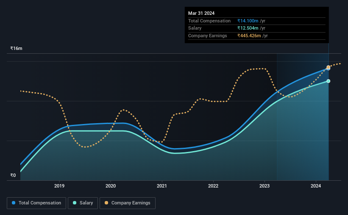Viewport: 348px width, 215px height.
Task: Toggle the Company Earnings legend button
Action: [128, 203]
